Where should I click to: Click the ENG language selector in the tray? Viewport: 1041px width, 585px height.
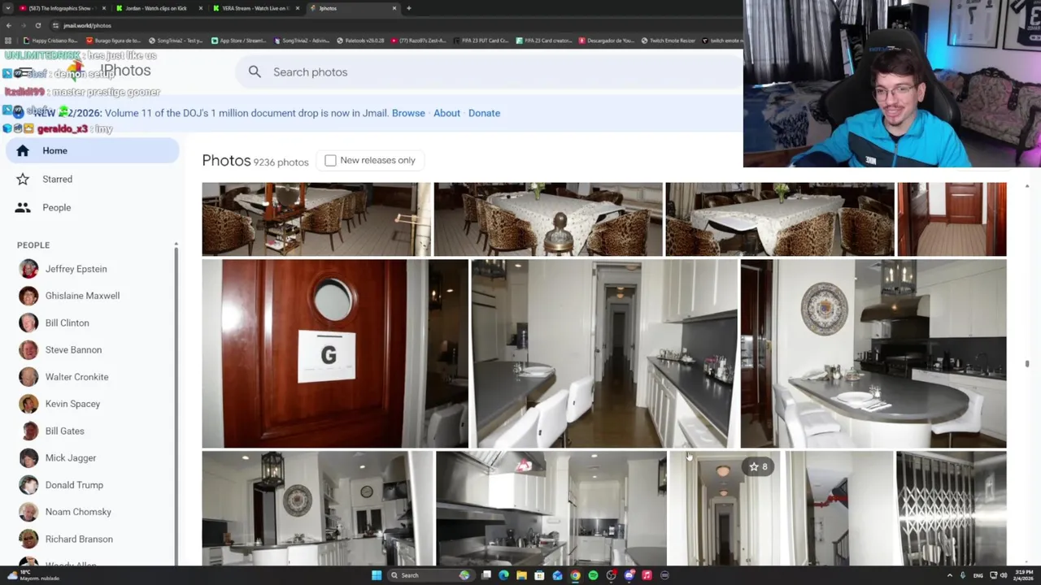pyautogui.click(x=978, y=575)
